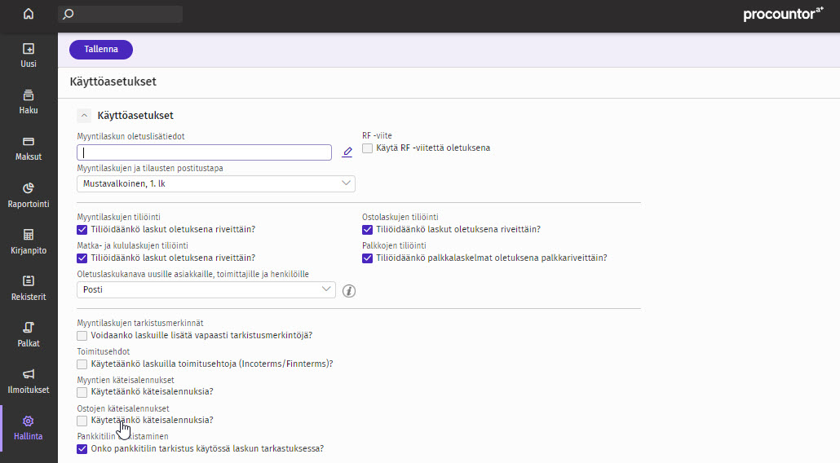Open Haku in the sidebar

click(29, 101)
